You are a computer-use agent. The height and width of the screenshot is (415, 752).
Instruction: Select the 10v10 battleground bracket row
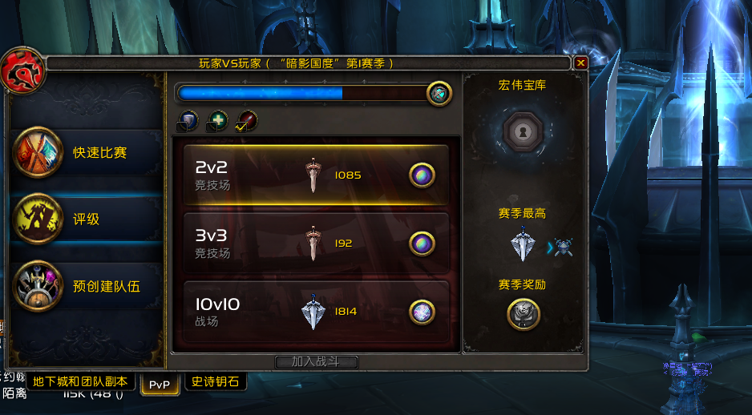316,312
